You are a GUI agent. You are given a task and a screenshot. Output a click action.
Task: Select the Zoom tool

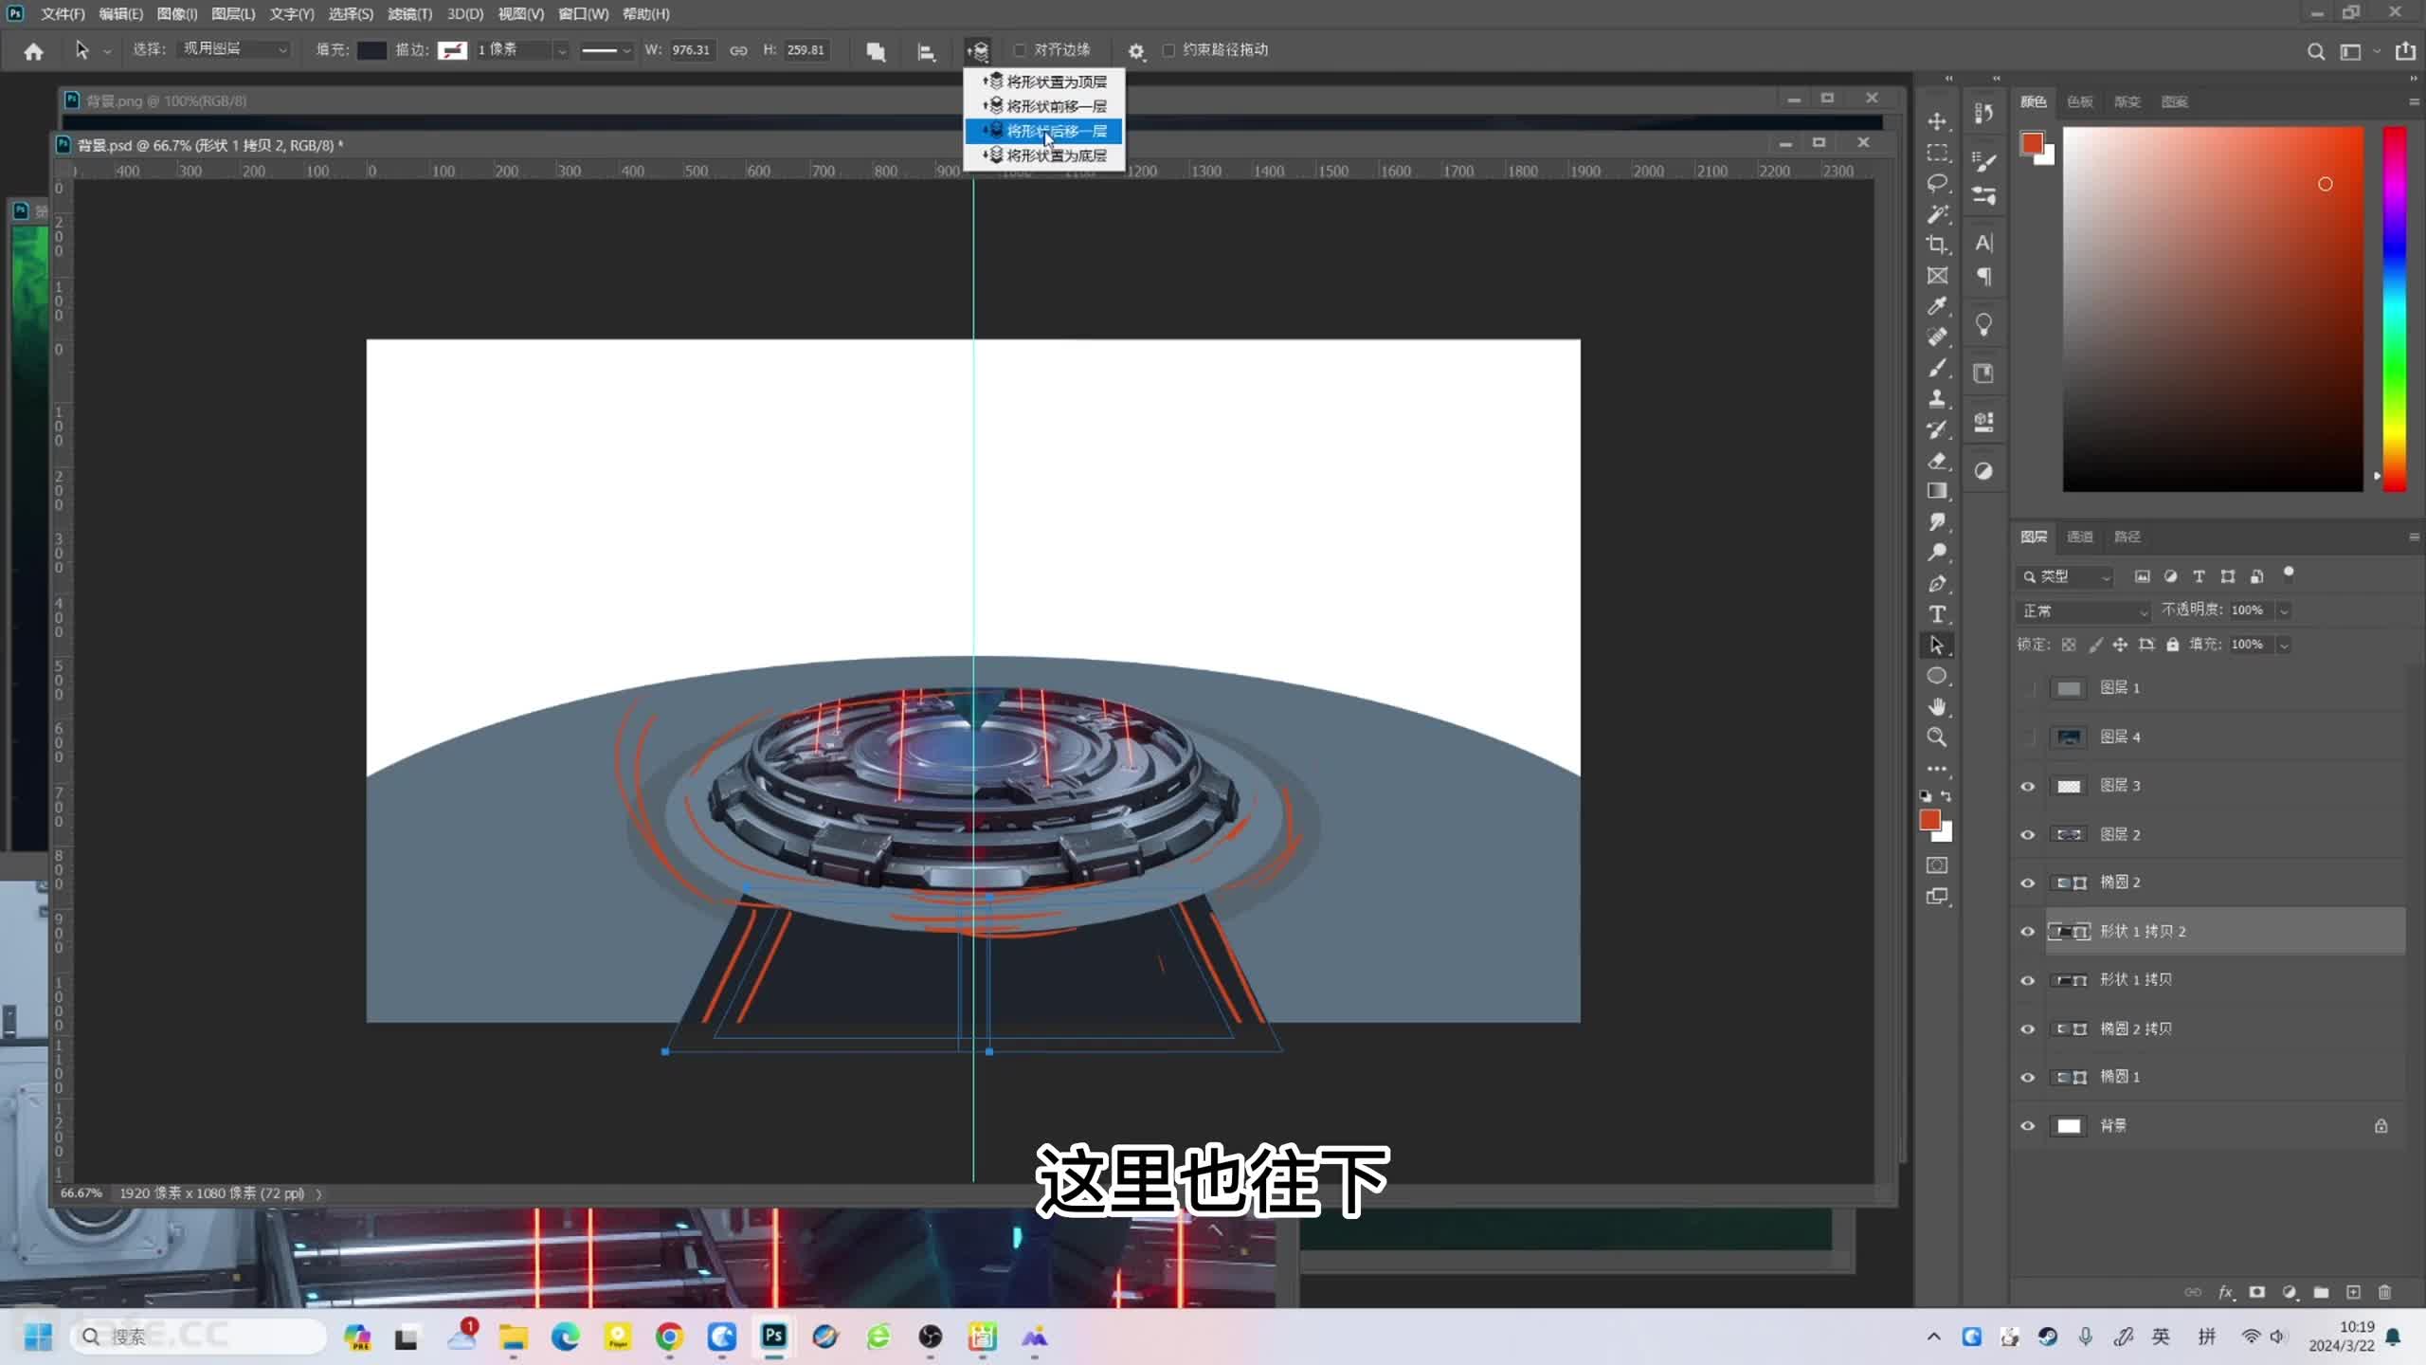click(1937, 737)
